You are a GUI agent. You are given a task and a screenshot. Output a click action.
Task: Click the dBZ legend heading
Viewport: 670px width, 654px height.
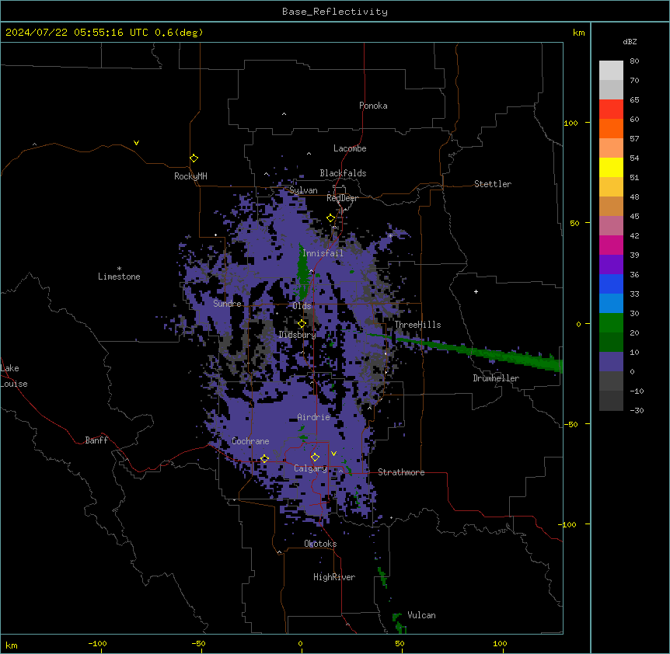(630, 41)
